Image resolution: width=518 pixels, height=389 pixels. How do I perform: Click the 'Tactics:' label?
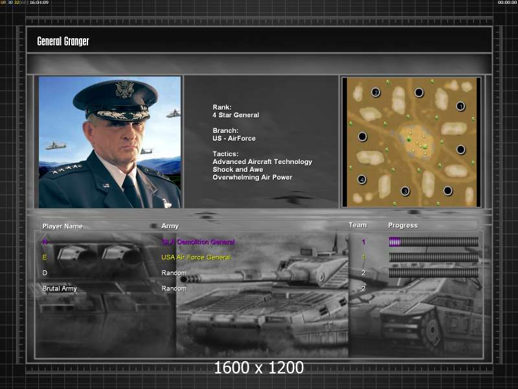pos(225,154)
